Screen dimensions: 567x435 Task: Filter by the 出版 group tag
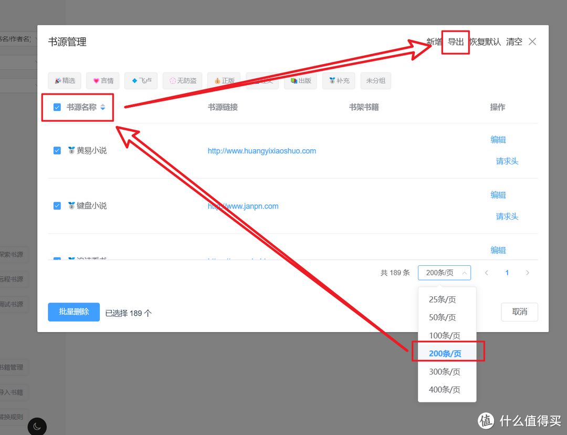coord(300,81)
